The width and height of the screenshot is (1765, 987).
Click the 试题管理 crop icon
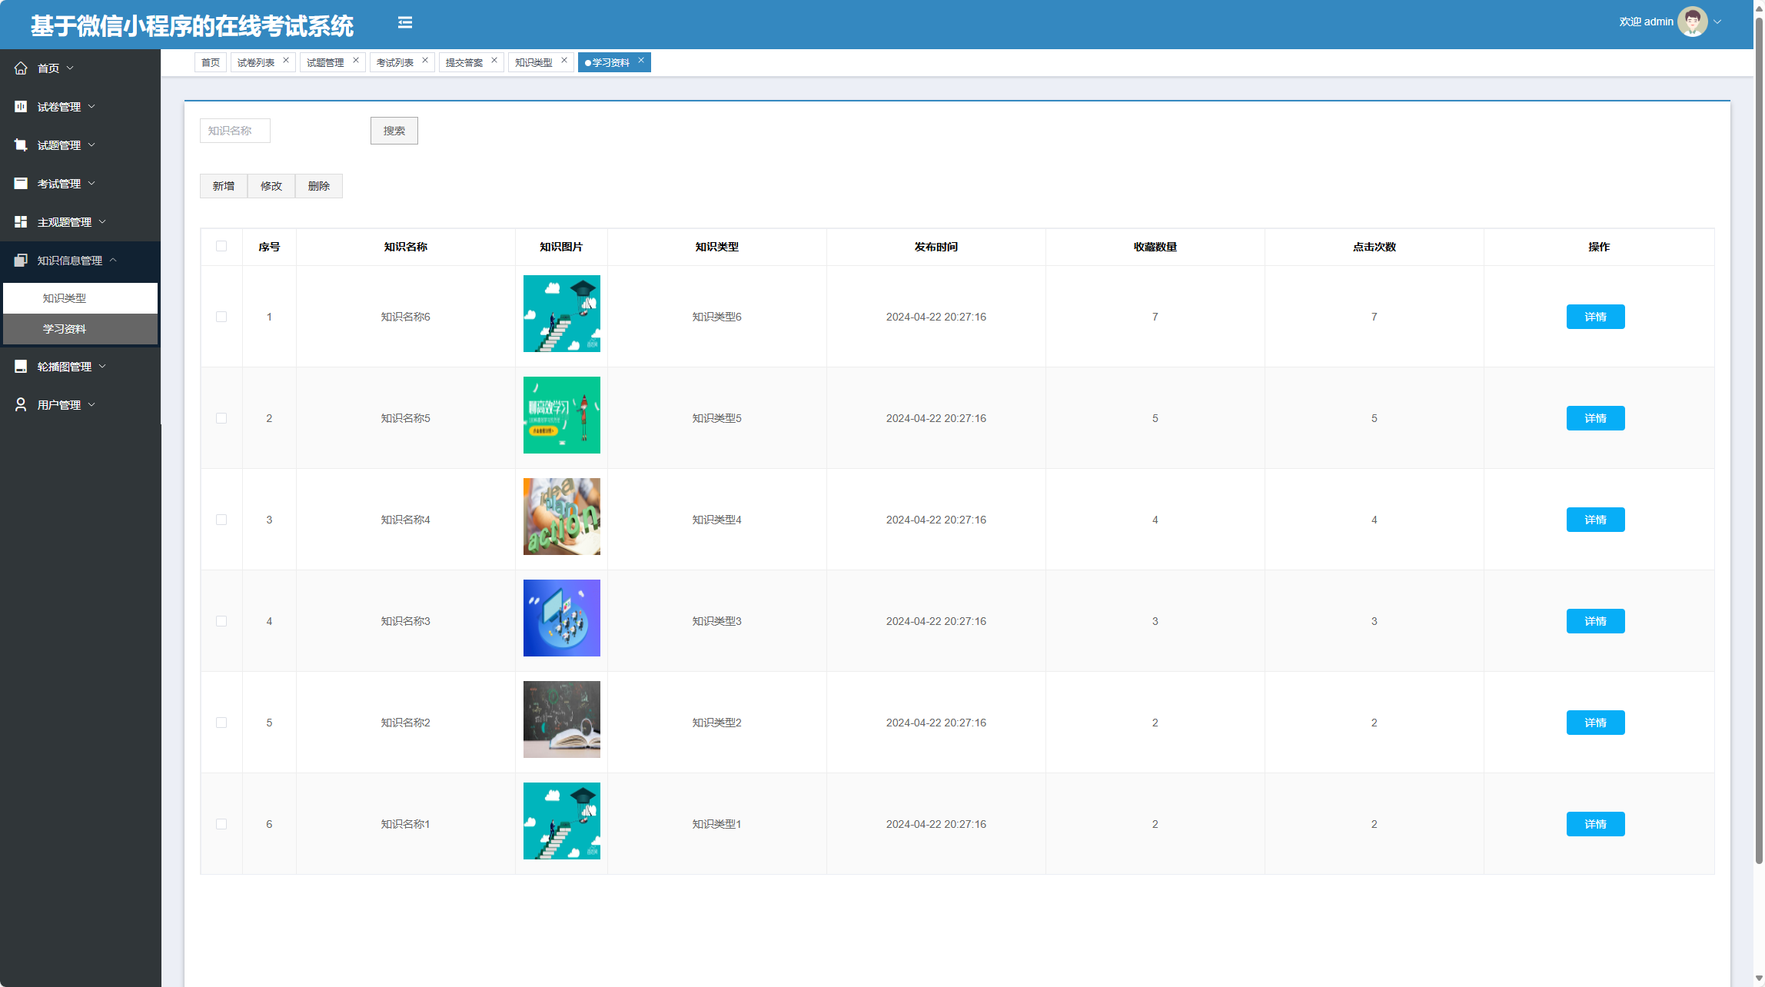(x=21, y=145)
